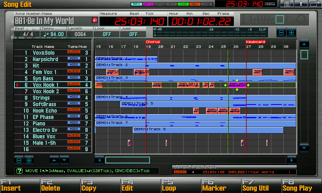Screen dimensions: 322x193
Task: Open F7 Song Util
Action: pos(261,186)
